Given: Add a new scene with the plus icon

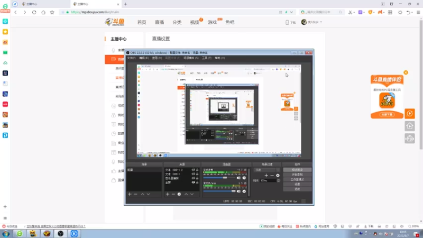Looking at the screenshot, I should 130,194.
